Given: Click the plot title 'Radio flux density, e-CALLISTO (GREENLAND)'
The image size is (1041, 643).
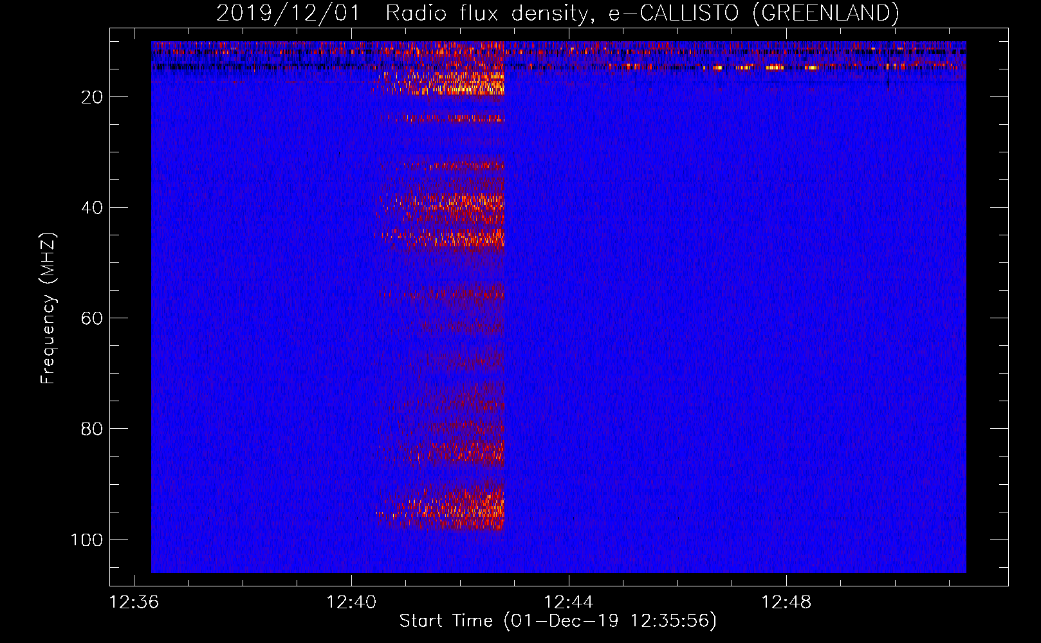Looking at the screenshot, I should pos(642,14).
